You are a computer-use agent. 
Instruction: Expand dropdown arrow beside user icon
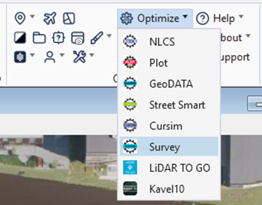click(x=62, y=55)
